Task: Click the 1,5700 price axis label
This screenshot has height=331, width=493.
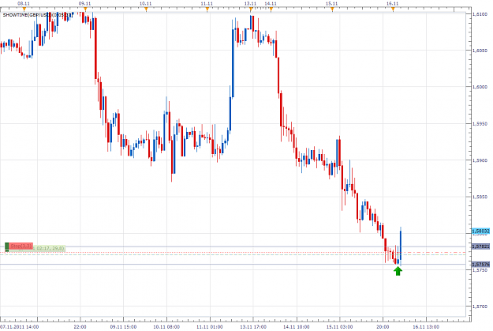Action: click(x=480, y=307)
